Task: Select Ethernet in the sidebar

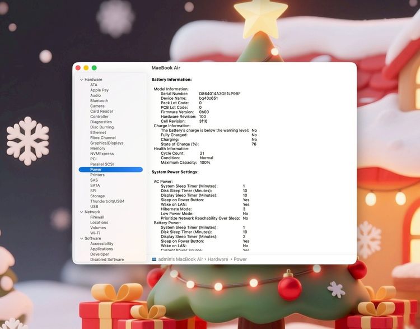Action: click(98, 132)
